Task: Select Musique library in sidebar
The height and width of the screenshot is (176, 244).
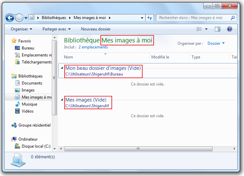Action: point(29,104)
